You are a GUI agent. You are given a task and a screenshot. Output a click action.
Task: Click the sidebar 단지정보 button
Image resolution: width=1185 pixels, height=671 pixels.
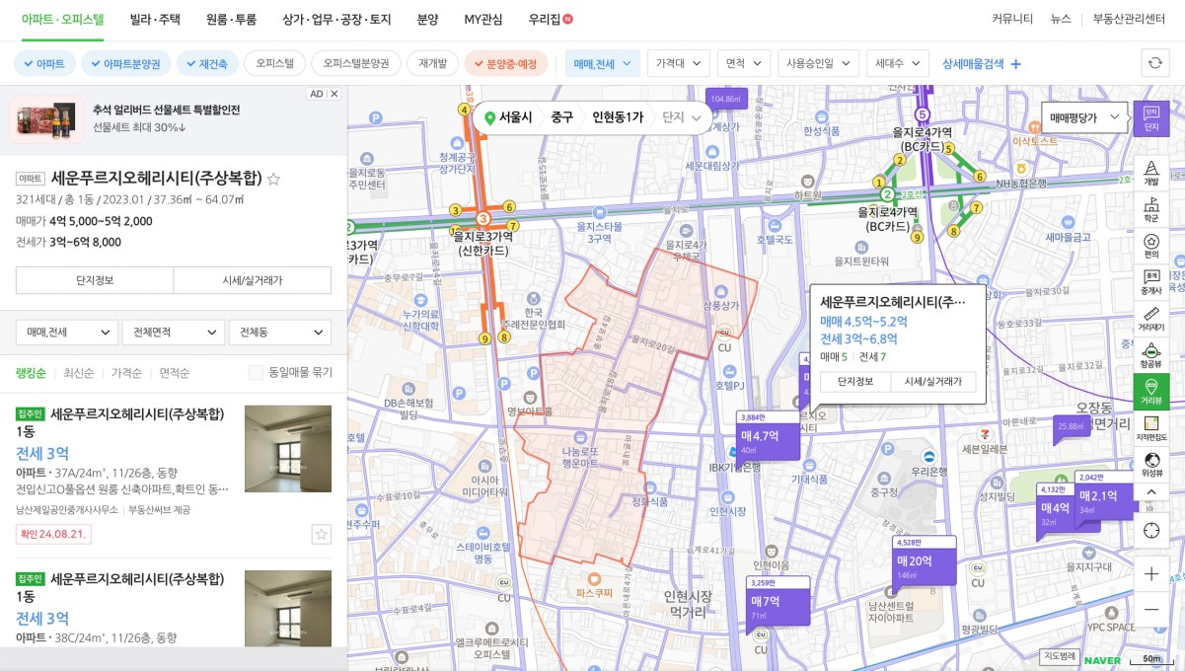[x=95, y=280]
